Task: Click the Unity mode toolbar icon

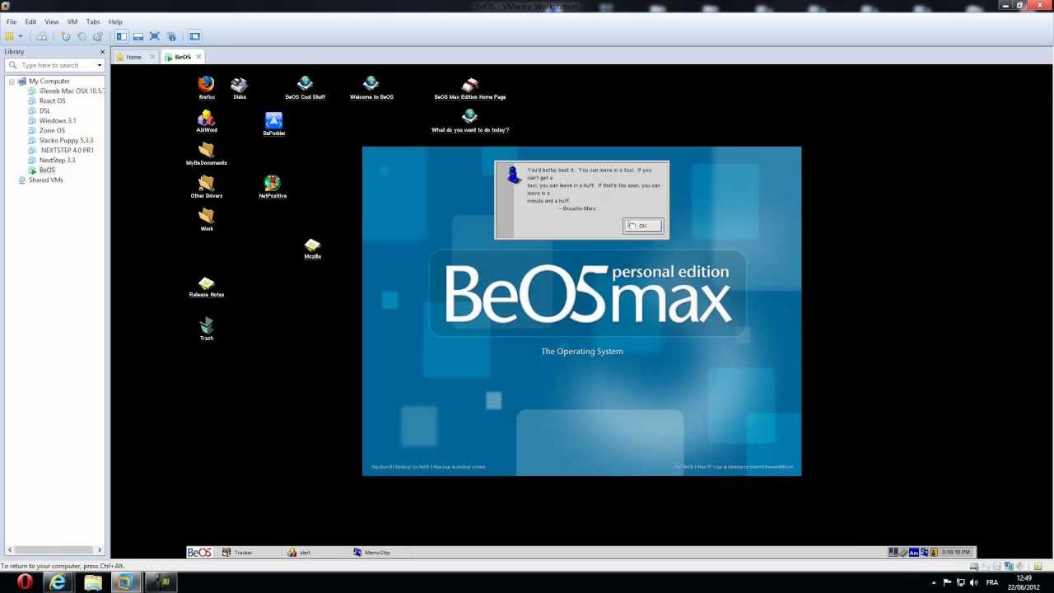Action: pos(171,36)
